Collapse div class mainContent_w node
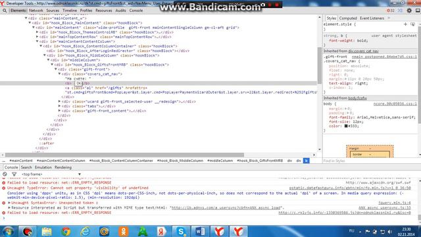Screen dimensions: 421x237 (26, 18)
